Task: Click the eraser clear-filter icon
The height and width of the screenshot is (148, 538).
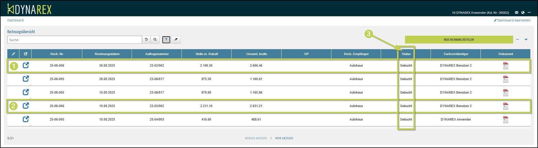Action: [x=176, y=40]
